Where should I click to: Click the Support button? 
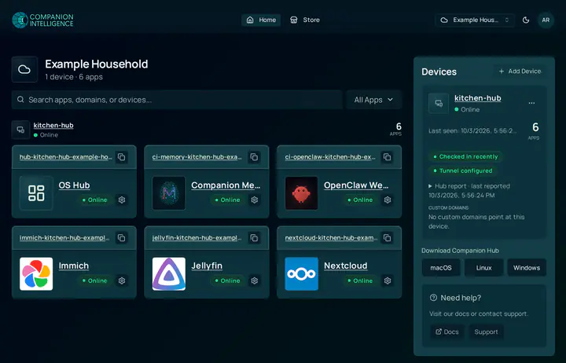coord(486,332)
